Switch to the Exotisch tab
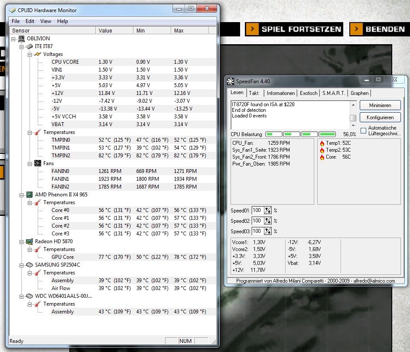The width and height of the screenshot is (410, 352). coord(309,93)
